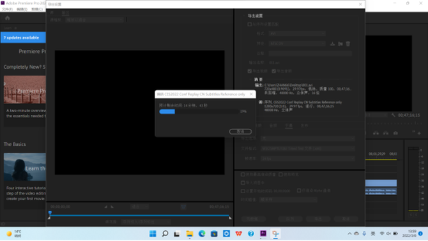Click the cancel button in export settings
Image resolution: width=428 pixels, height=241 pixels.
pos(346,219)
